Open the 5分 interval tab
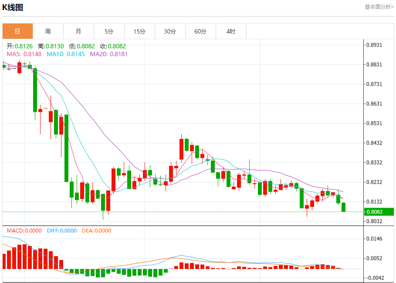The image size is (396, 283). pos(109,31)
